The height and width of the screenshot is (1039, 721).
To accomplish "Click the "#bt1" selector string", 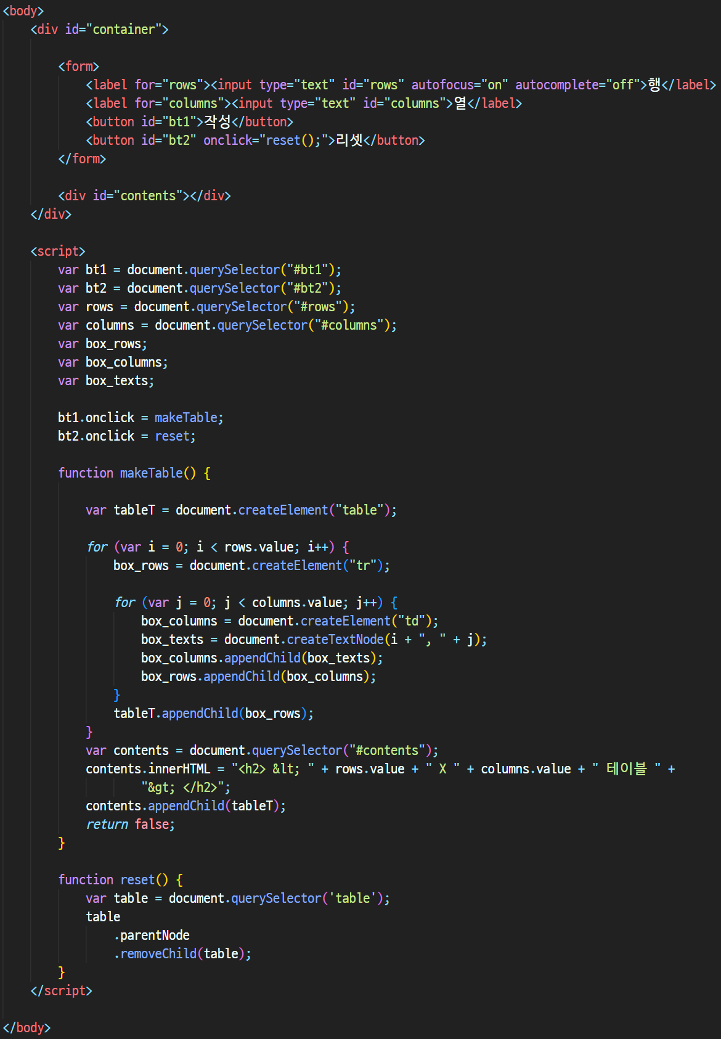I will pos(308,270).
